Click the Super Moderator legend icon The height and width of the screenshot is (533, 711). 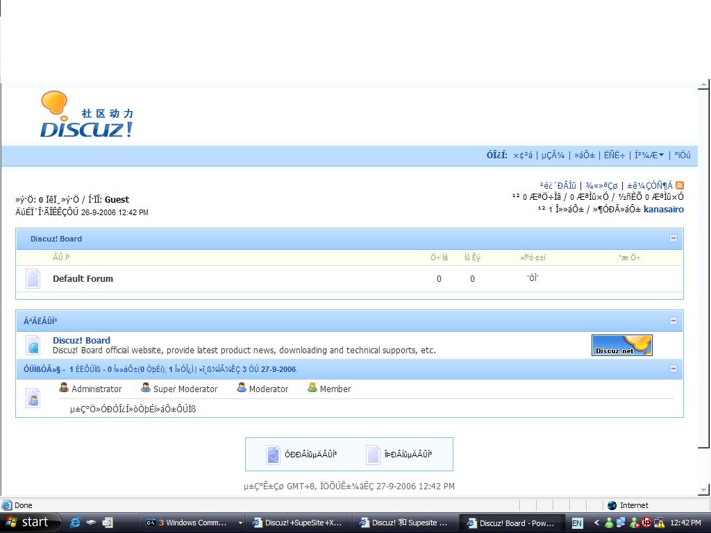pyautogui.click(x=146, y=387)
